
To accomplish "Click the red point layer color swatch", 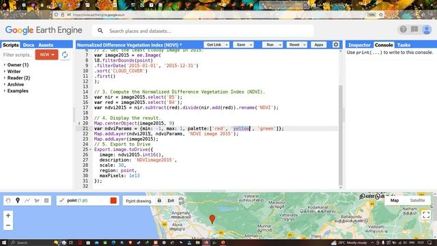I will click(113, 200).
